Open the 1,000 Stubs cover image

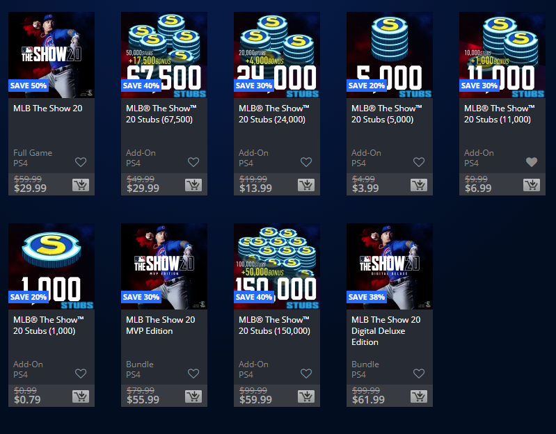pyautogui.click(x=51, y=266)
